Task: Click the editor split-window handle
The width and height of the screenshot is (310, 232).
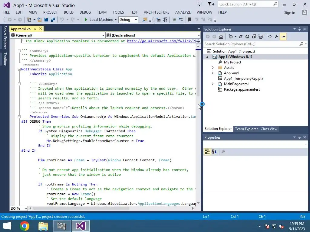Action: click(x=198, y=41)
